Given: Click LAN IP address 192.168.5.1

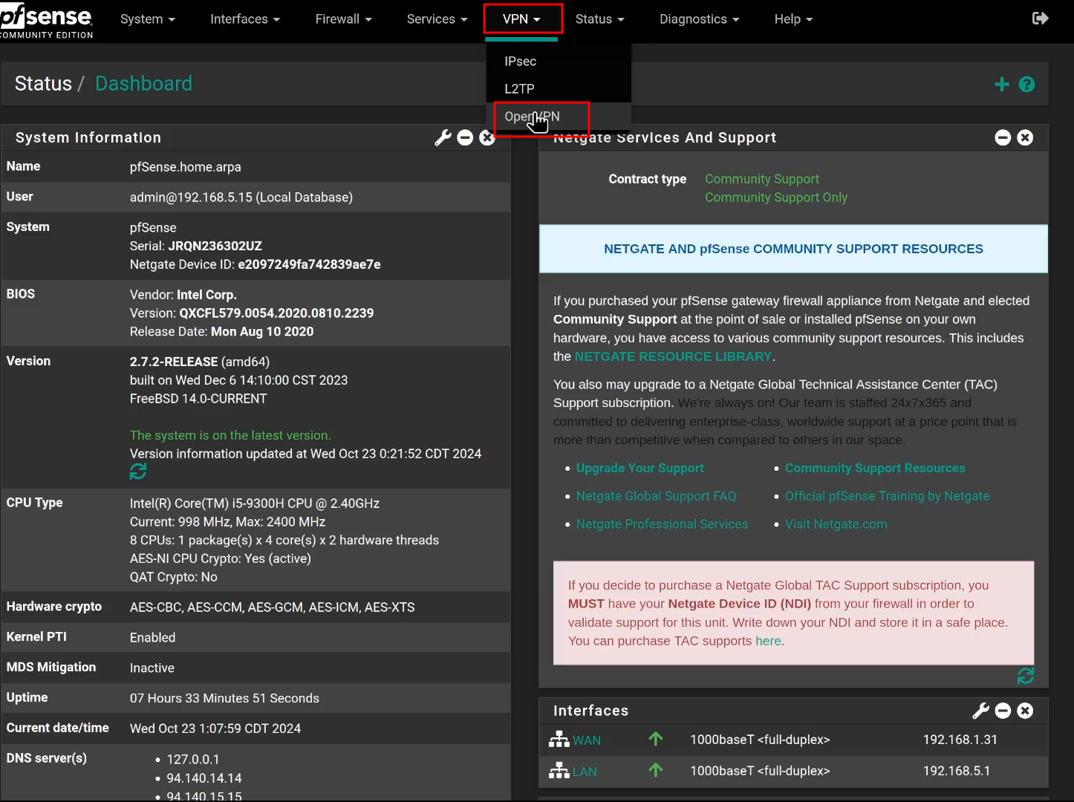Looking at the screenshot, I should [x=957, y=771].
